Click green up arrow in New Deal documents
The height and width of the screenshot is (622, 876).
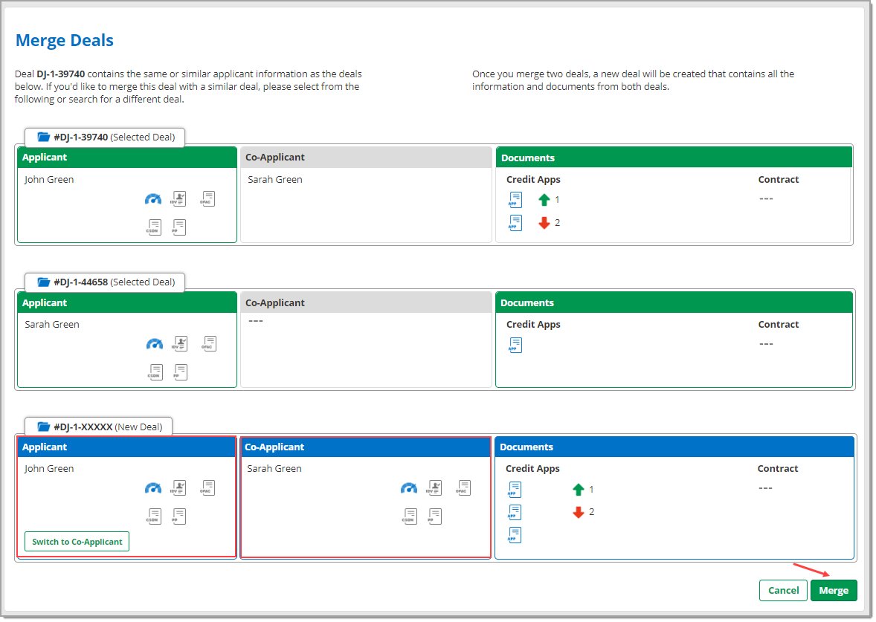579,490
